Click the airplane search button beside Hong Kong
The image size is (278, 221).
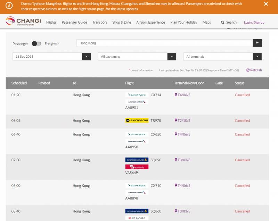point(257,43)
